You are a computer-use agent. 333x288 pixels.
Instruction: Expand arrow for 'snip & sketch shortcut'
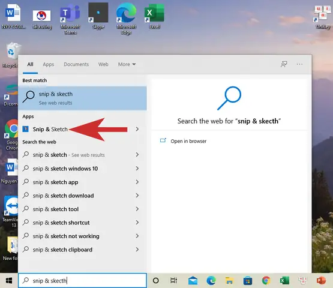(x=137, y=223)
